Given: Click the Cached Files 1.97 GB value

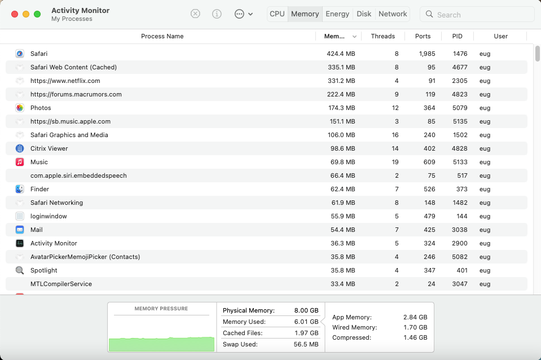Looking at the screenshot, I should click(x=306, y=333).
